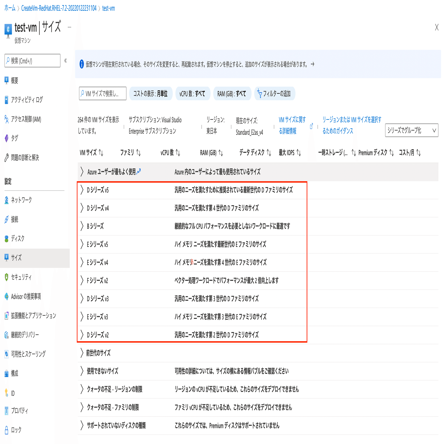The height and width of the screenshot is (444, 444).
Task: Click the info banner arrow icon
Action: tap(313, 64)
